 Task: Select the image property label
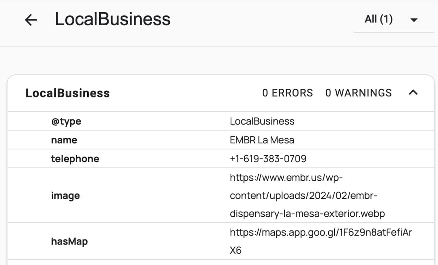tap(65, 195)
